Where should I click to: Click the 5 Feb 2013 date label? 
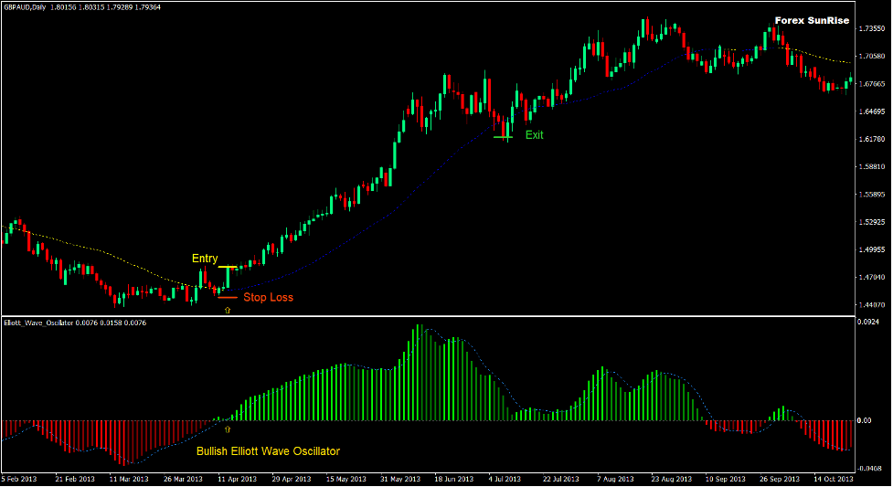coord(19,480)
